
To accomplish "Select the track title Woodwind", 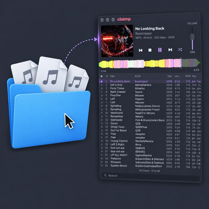I will [117, 113].
